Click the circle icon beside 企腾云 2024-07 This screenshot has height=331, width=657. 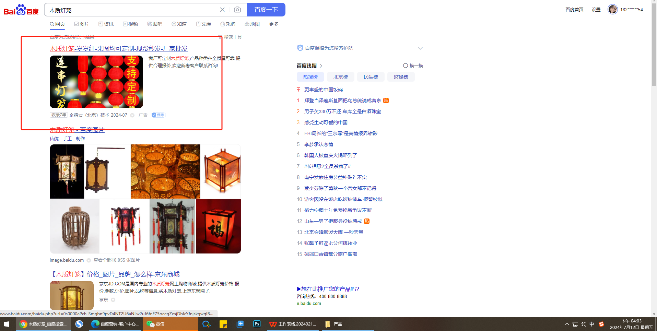132,115
